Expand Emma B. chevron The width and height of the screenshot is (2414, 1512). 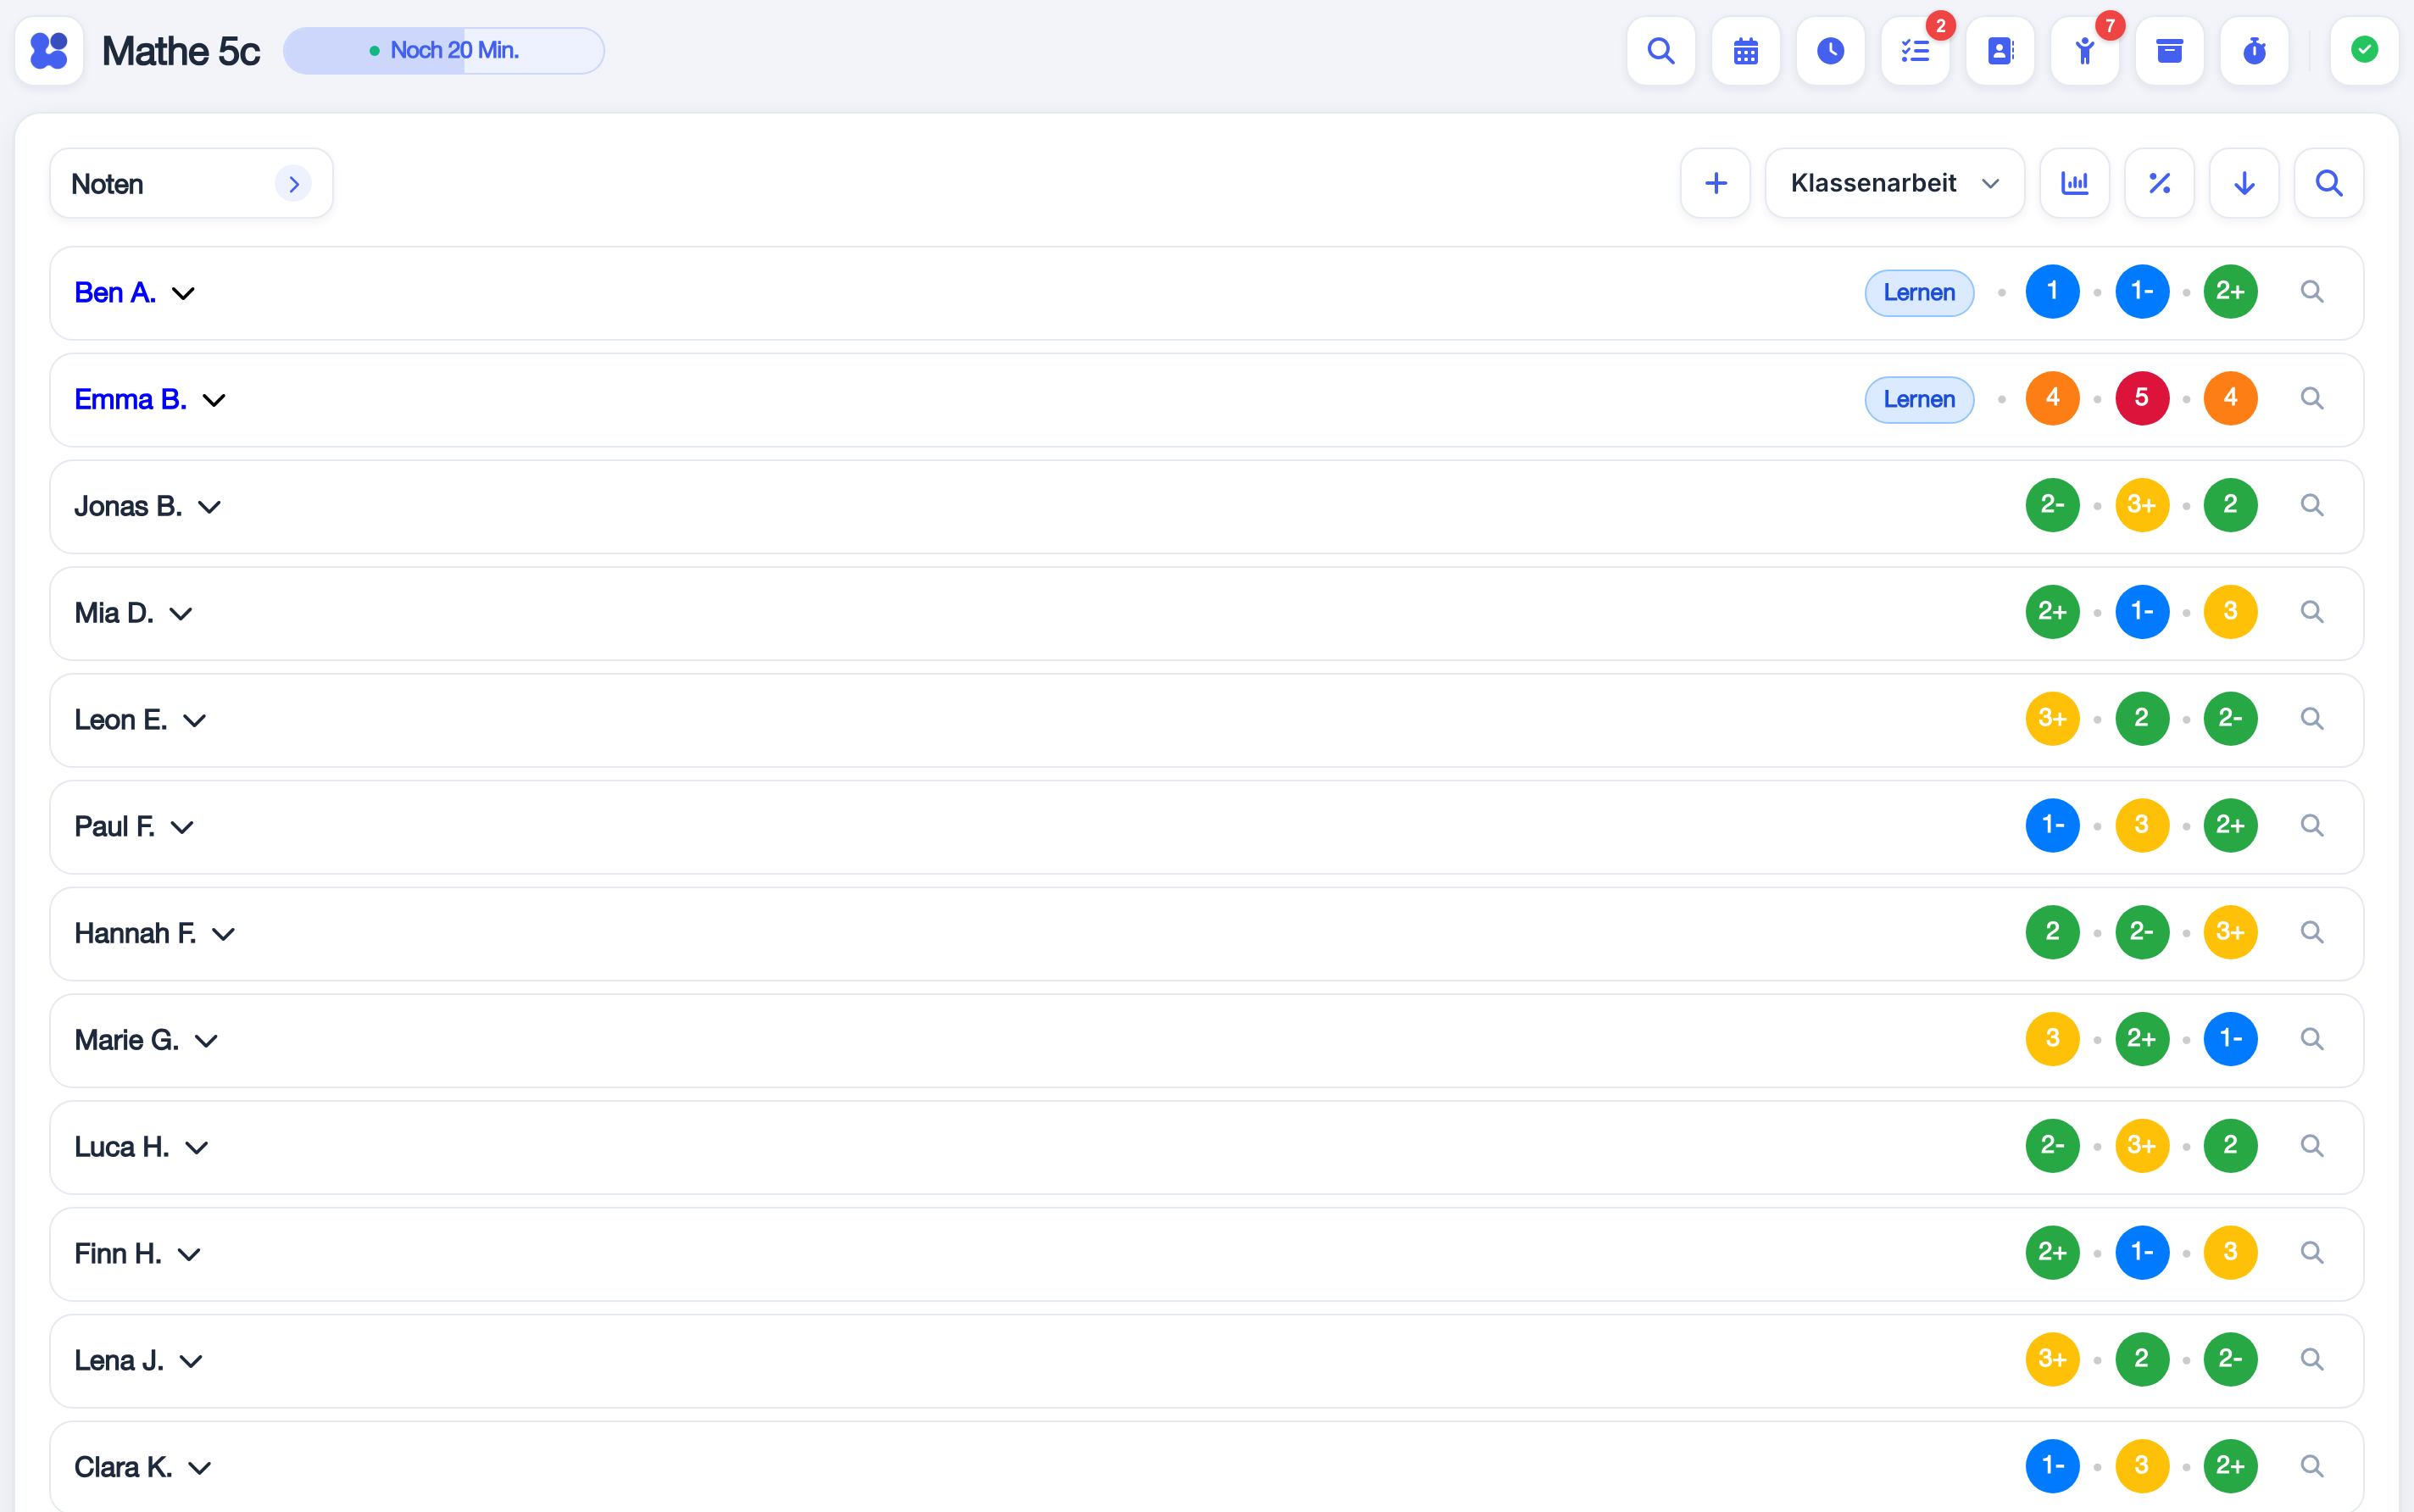point(214,400)
